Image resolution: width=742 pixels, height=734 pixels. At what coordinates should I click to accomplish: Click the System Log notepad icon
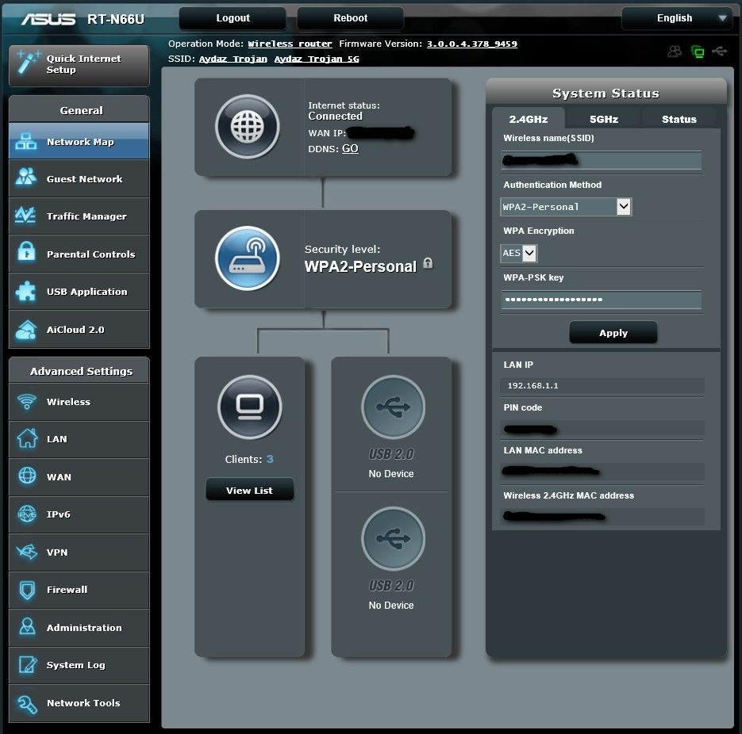[x=28, y=664]
